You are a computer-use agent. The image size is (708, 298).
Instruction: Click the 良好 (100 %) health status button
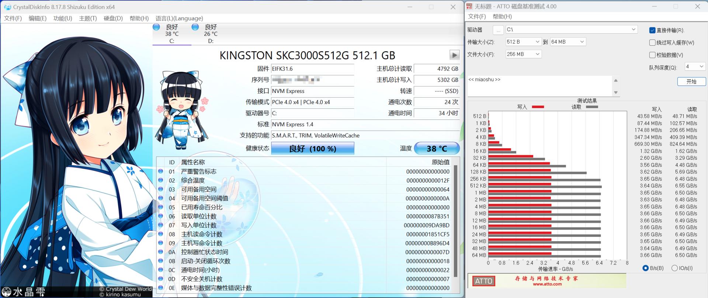[x=313, y=148]
